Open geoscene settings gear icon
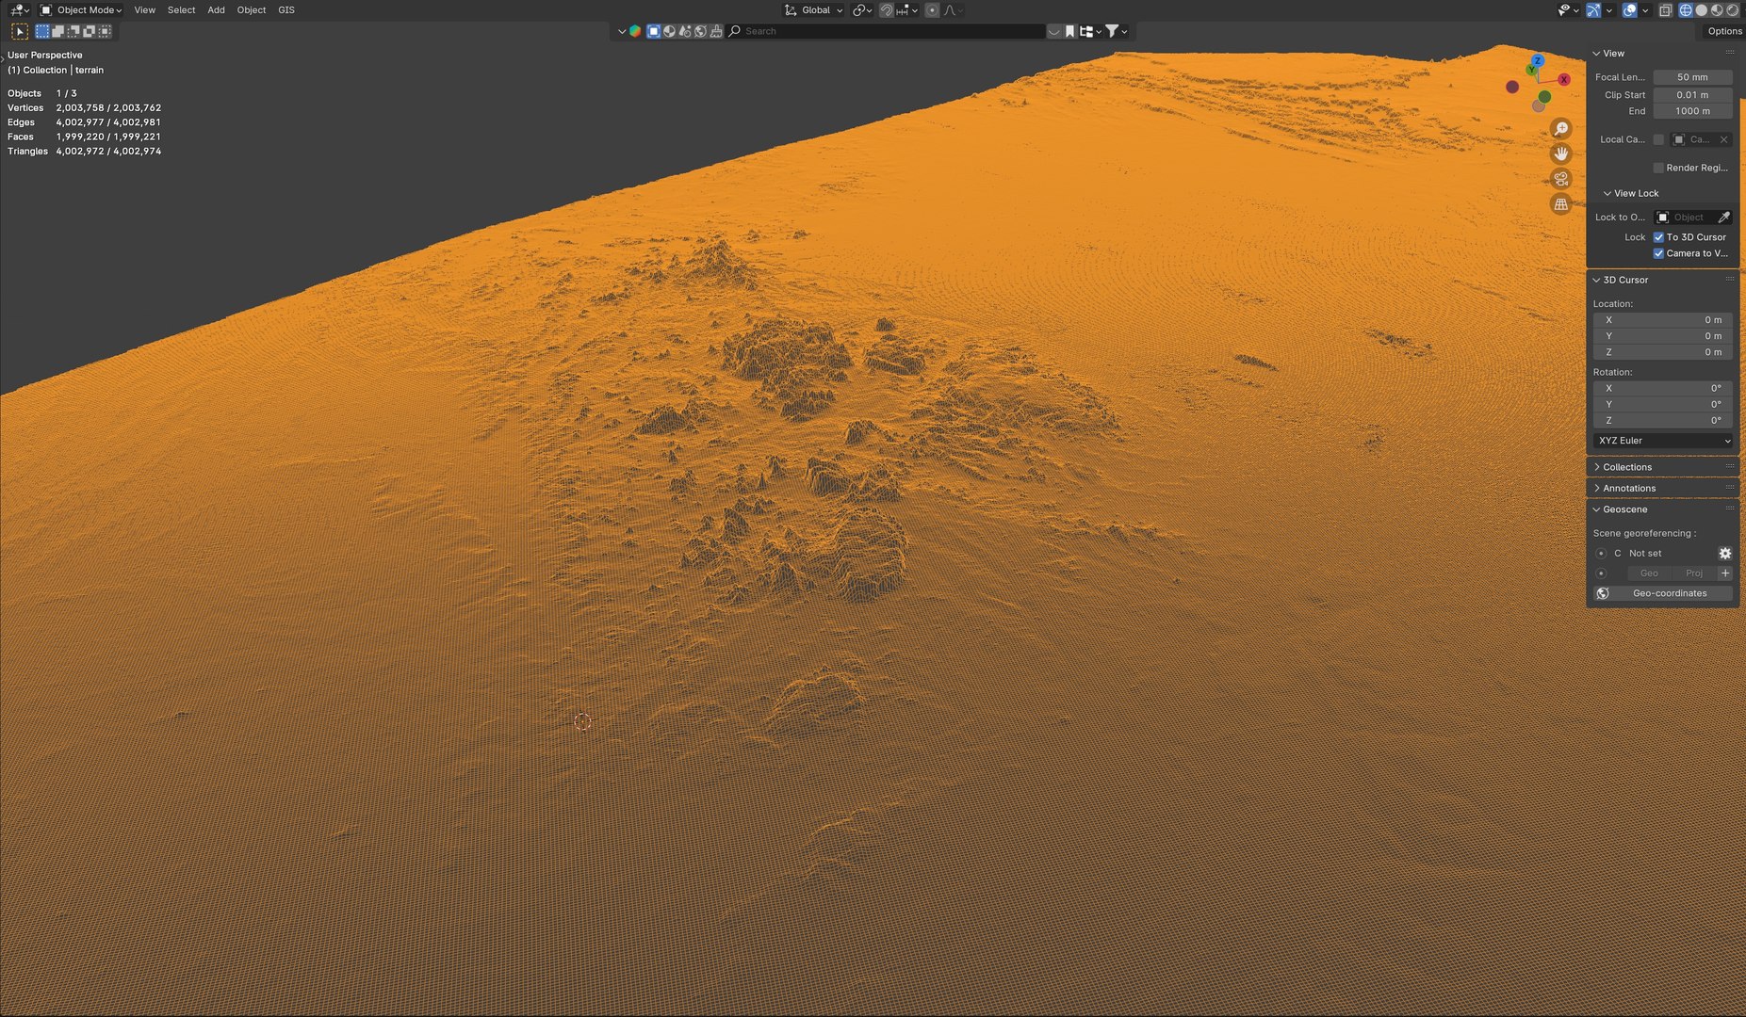 click(x=1725, y=554)
